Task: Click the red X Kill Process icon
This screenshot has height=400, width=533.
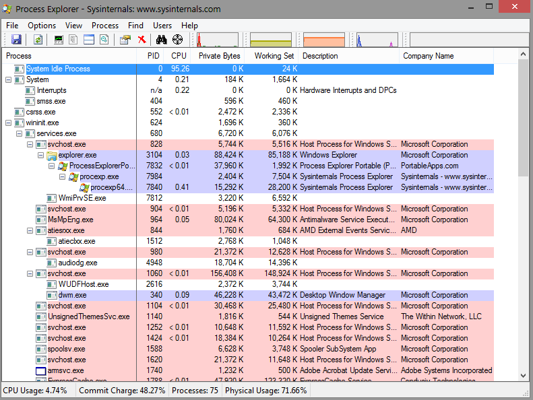Action: click(142, 40)
